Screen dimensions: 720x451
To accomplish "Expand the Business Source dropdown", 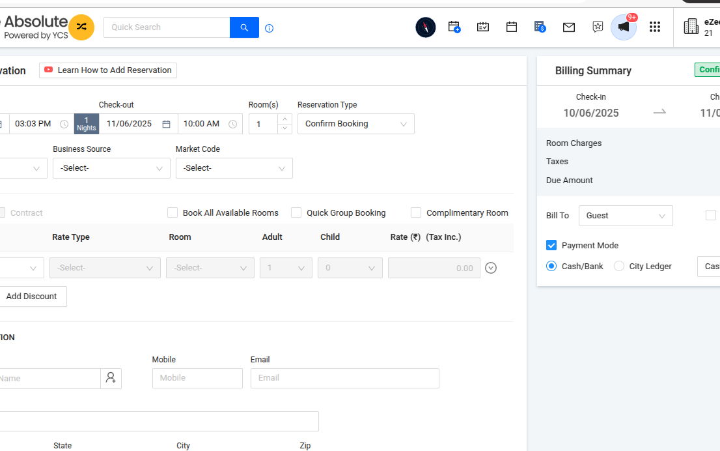I will point(111,168).
